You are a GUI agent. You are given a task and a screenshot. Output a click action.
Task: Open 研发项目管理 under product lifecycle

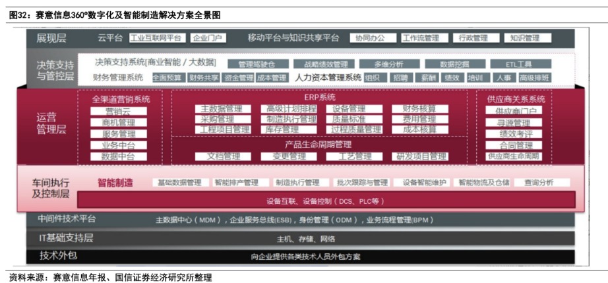[419, 156]
